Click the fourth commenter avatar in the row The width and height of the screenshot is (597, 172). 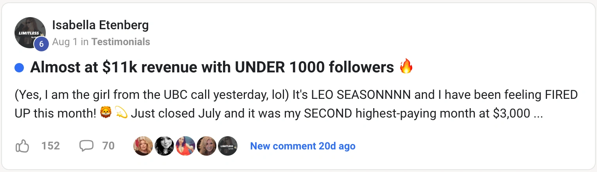pos(207,146)
